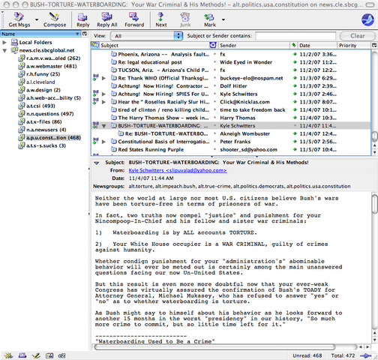Collapse the message header twisty
The height and width of the screenshot is (360, 378).
(x=96, y=163)
